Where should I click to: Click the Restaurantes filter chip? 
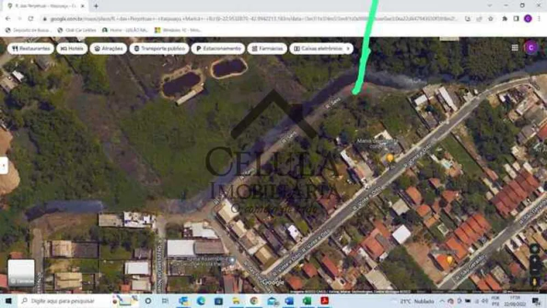pyautogui.click(x=31, y=49)
